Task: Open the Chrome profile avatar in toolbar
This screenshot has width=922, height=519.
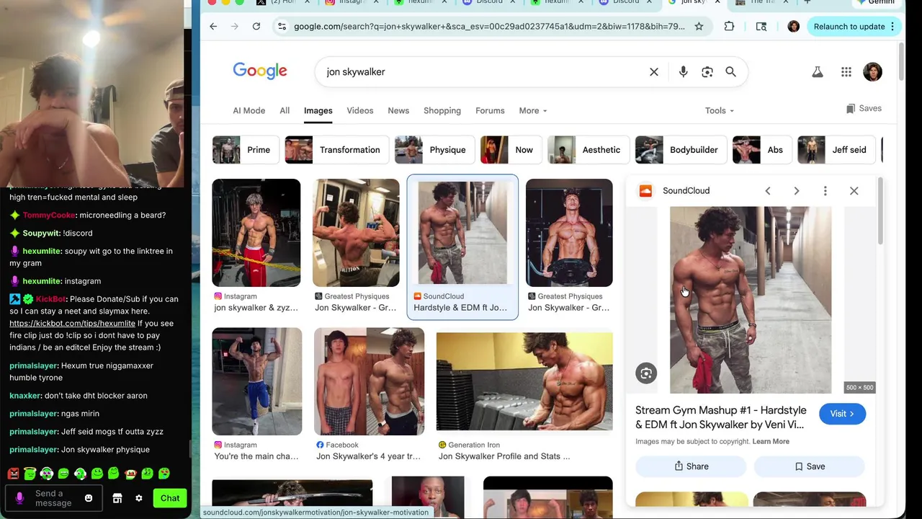Action: coord(793,27)
